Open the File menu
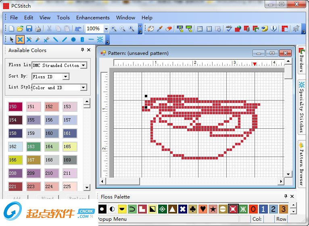The image size is (309, 226). tap(14, 17)
